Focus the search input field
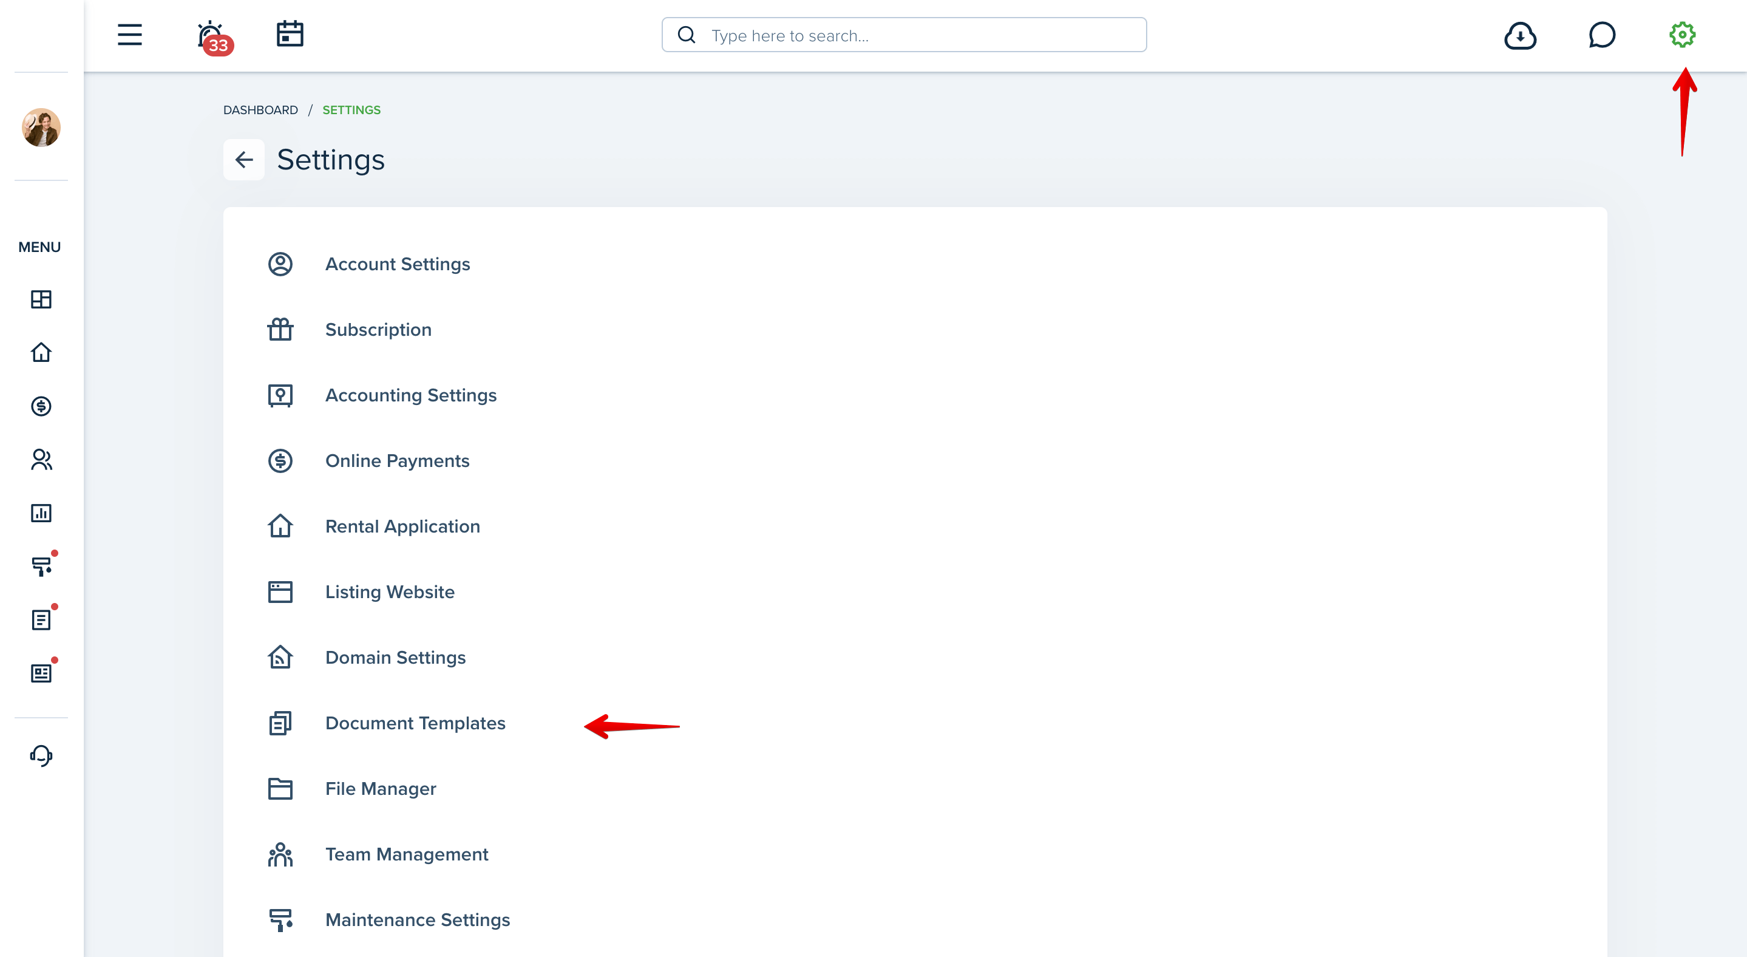This screenshot has height=957, width=1747. (x=904, y=35)
